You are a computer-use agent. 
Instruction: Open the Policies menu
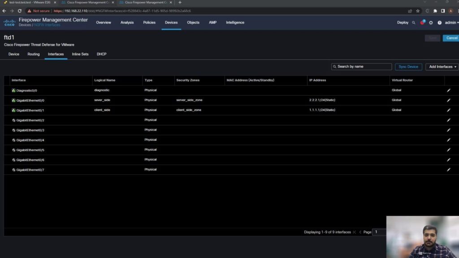click(x=149, y=22)
